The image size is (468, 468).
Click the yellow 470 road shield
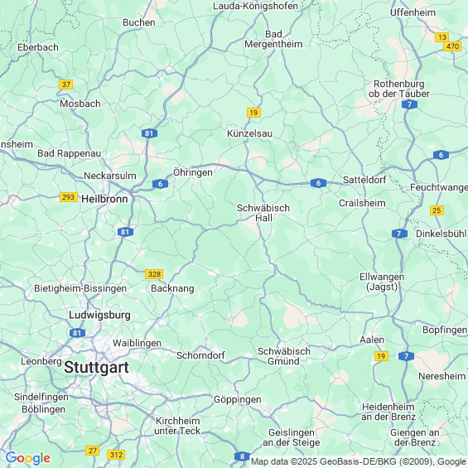click(452, 46)
